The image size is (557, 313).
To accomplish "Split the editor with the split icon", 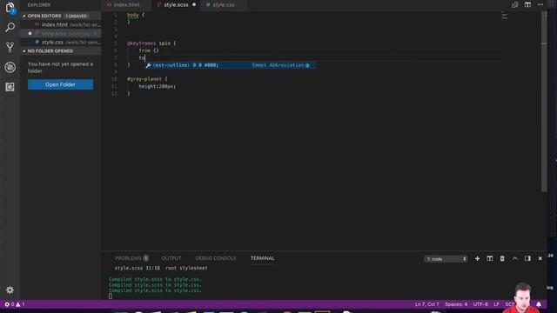I will [528, 4].
